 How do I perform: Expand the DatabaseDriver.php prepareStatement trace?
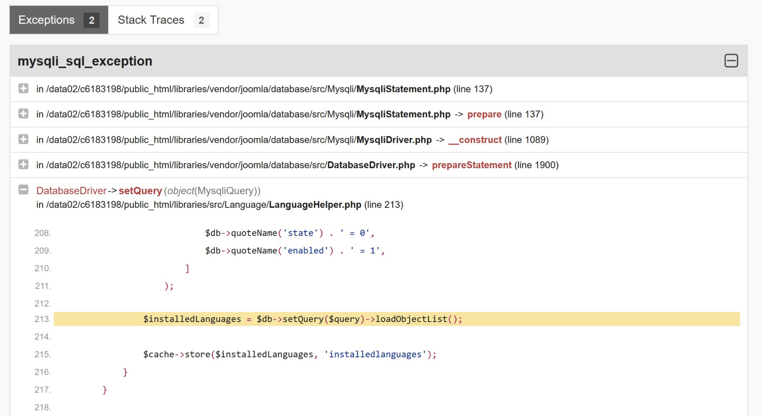pyautogui.click(x=23, y=165)
